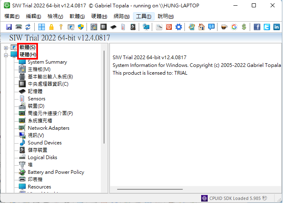Click the Refresh arrows toolbar icon
Screen dimensions: 284x204
coord(28,27)
